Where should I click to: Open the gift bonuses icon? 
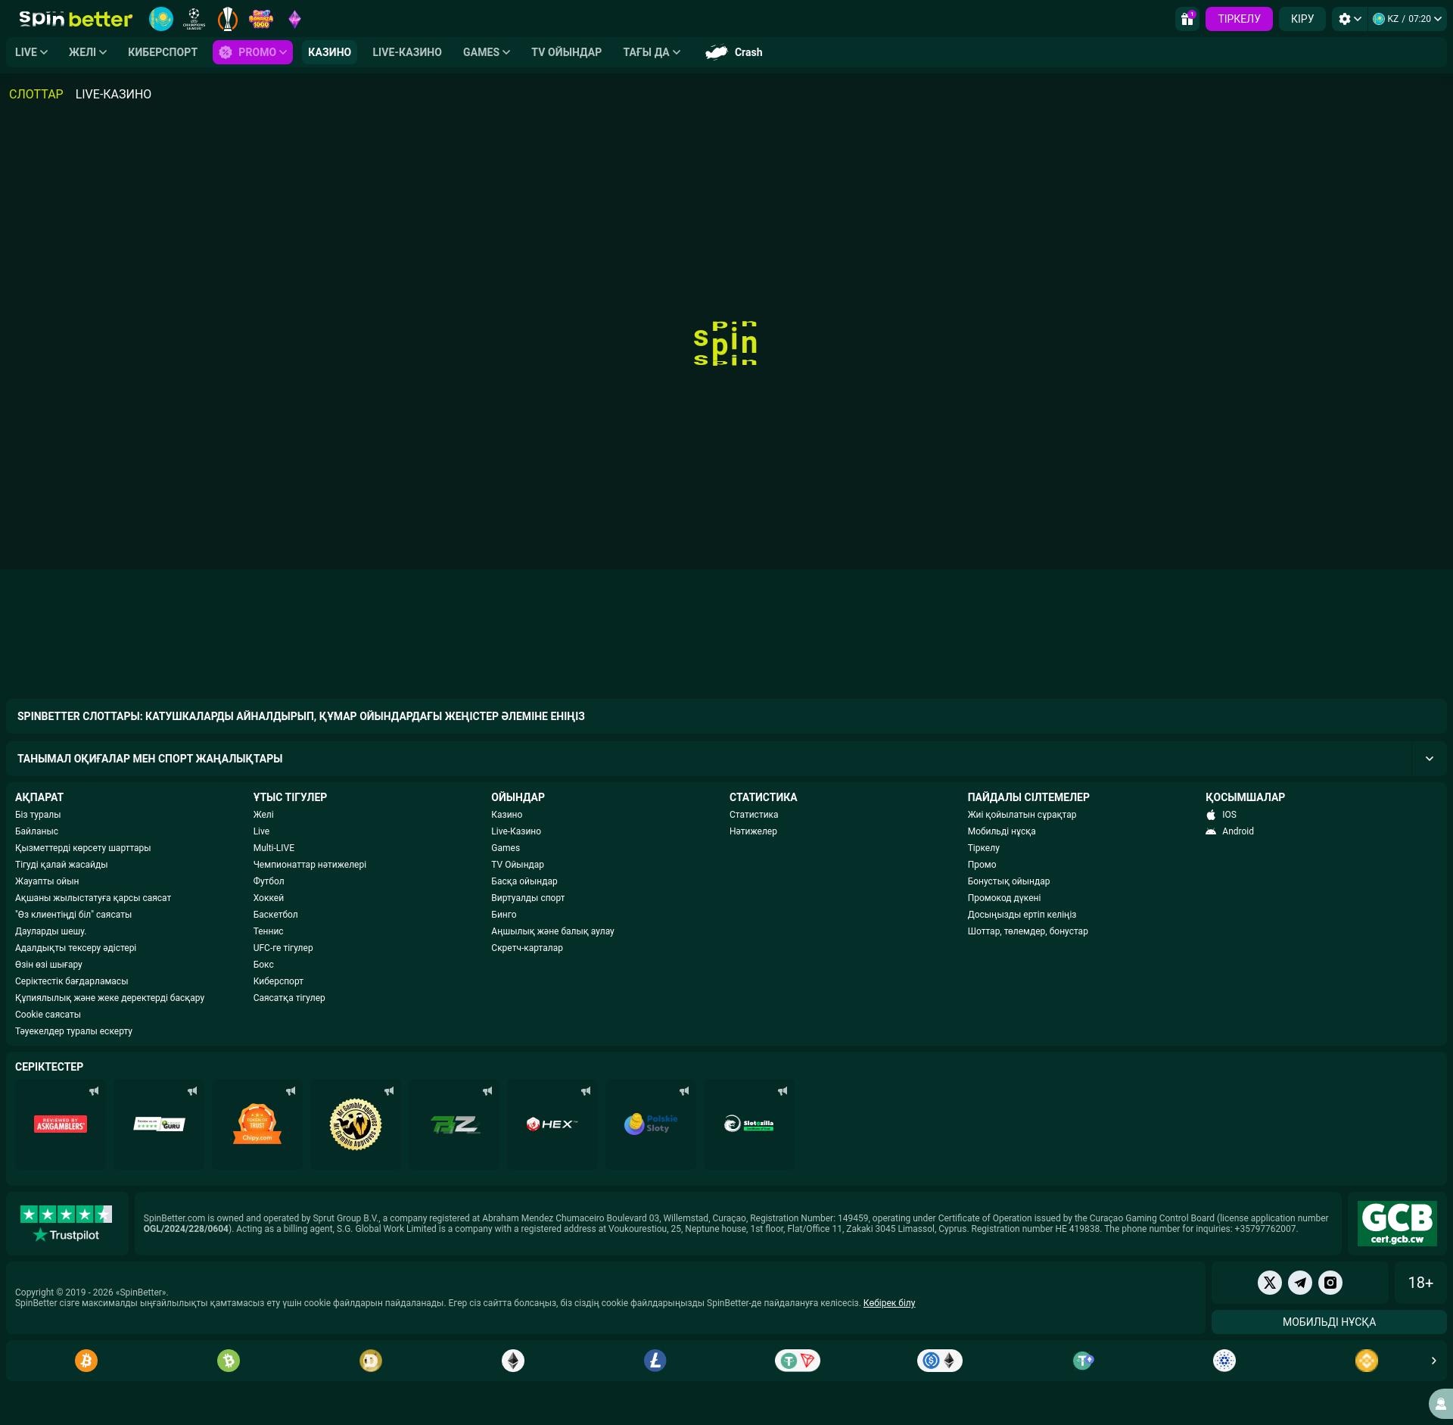coord(1187,19)
